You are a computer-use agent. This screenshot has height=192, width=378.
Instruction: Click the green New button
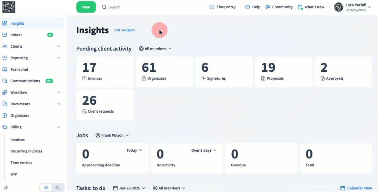pyautogui.click(x=86, y=7)
